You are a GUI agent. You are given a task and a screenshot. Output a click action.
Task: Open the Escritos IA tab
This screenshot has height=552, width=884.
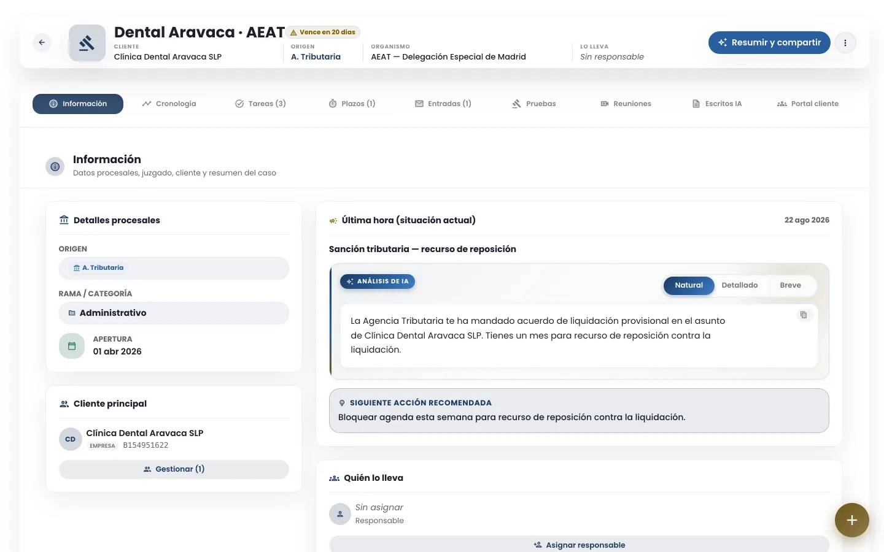717,104
